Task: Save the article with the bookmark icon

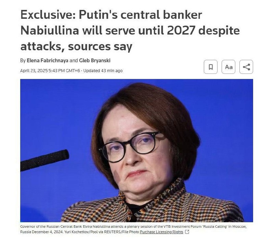Action: [x=211, y=67]
